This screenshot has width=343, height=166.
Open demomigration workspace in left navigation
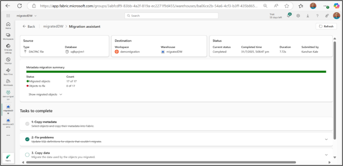(x=8, y=95)
